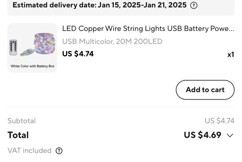Viewport: 242px width, 162px height.
Task: Click the multicolor light coil in image
Action: 44,43
